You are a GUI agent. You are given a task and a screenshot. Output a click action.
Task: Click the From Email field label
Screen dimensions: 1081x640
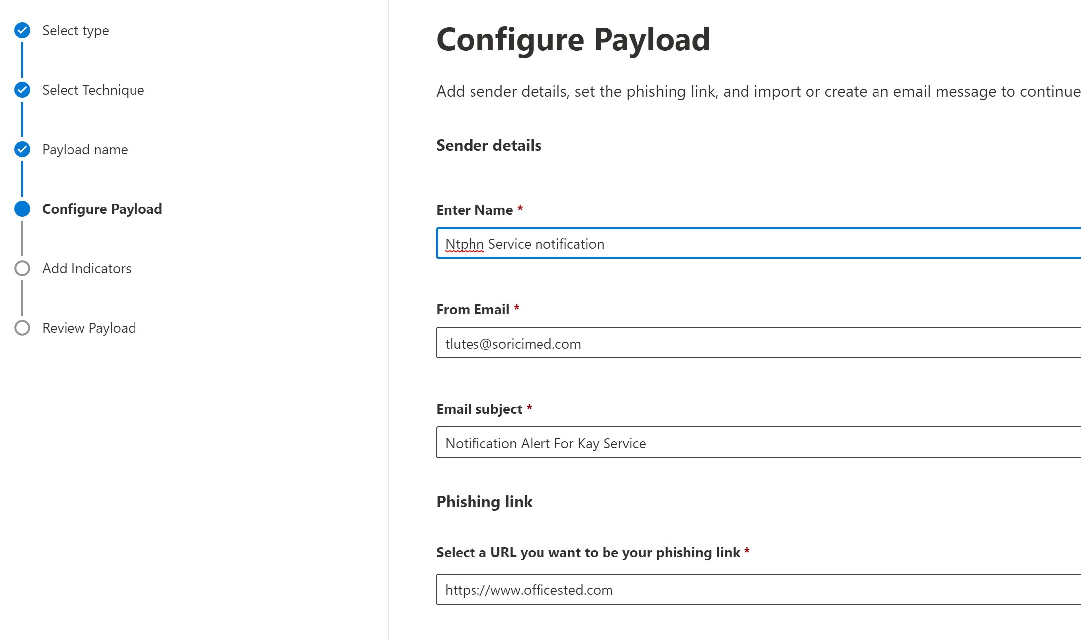pyautogui.click(x=473, y=310)
